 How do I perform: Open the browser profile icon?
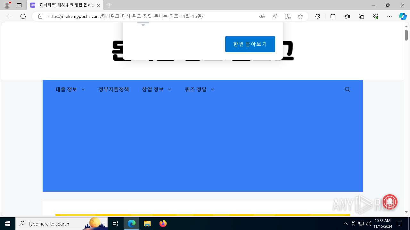(7, 5)
